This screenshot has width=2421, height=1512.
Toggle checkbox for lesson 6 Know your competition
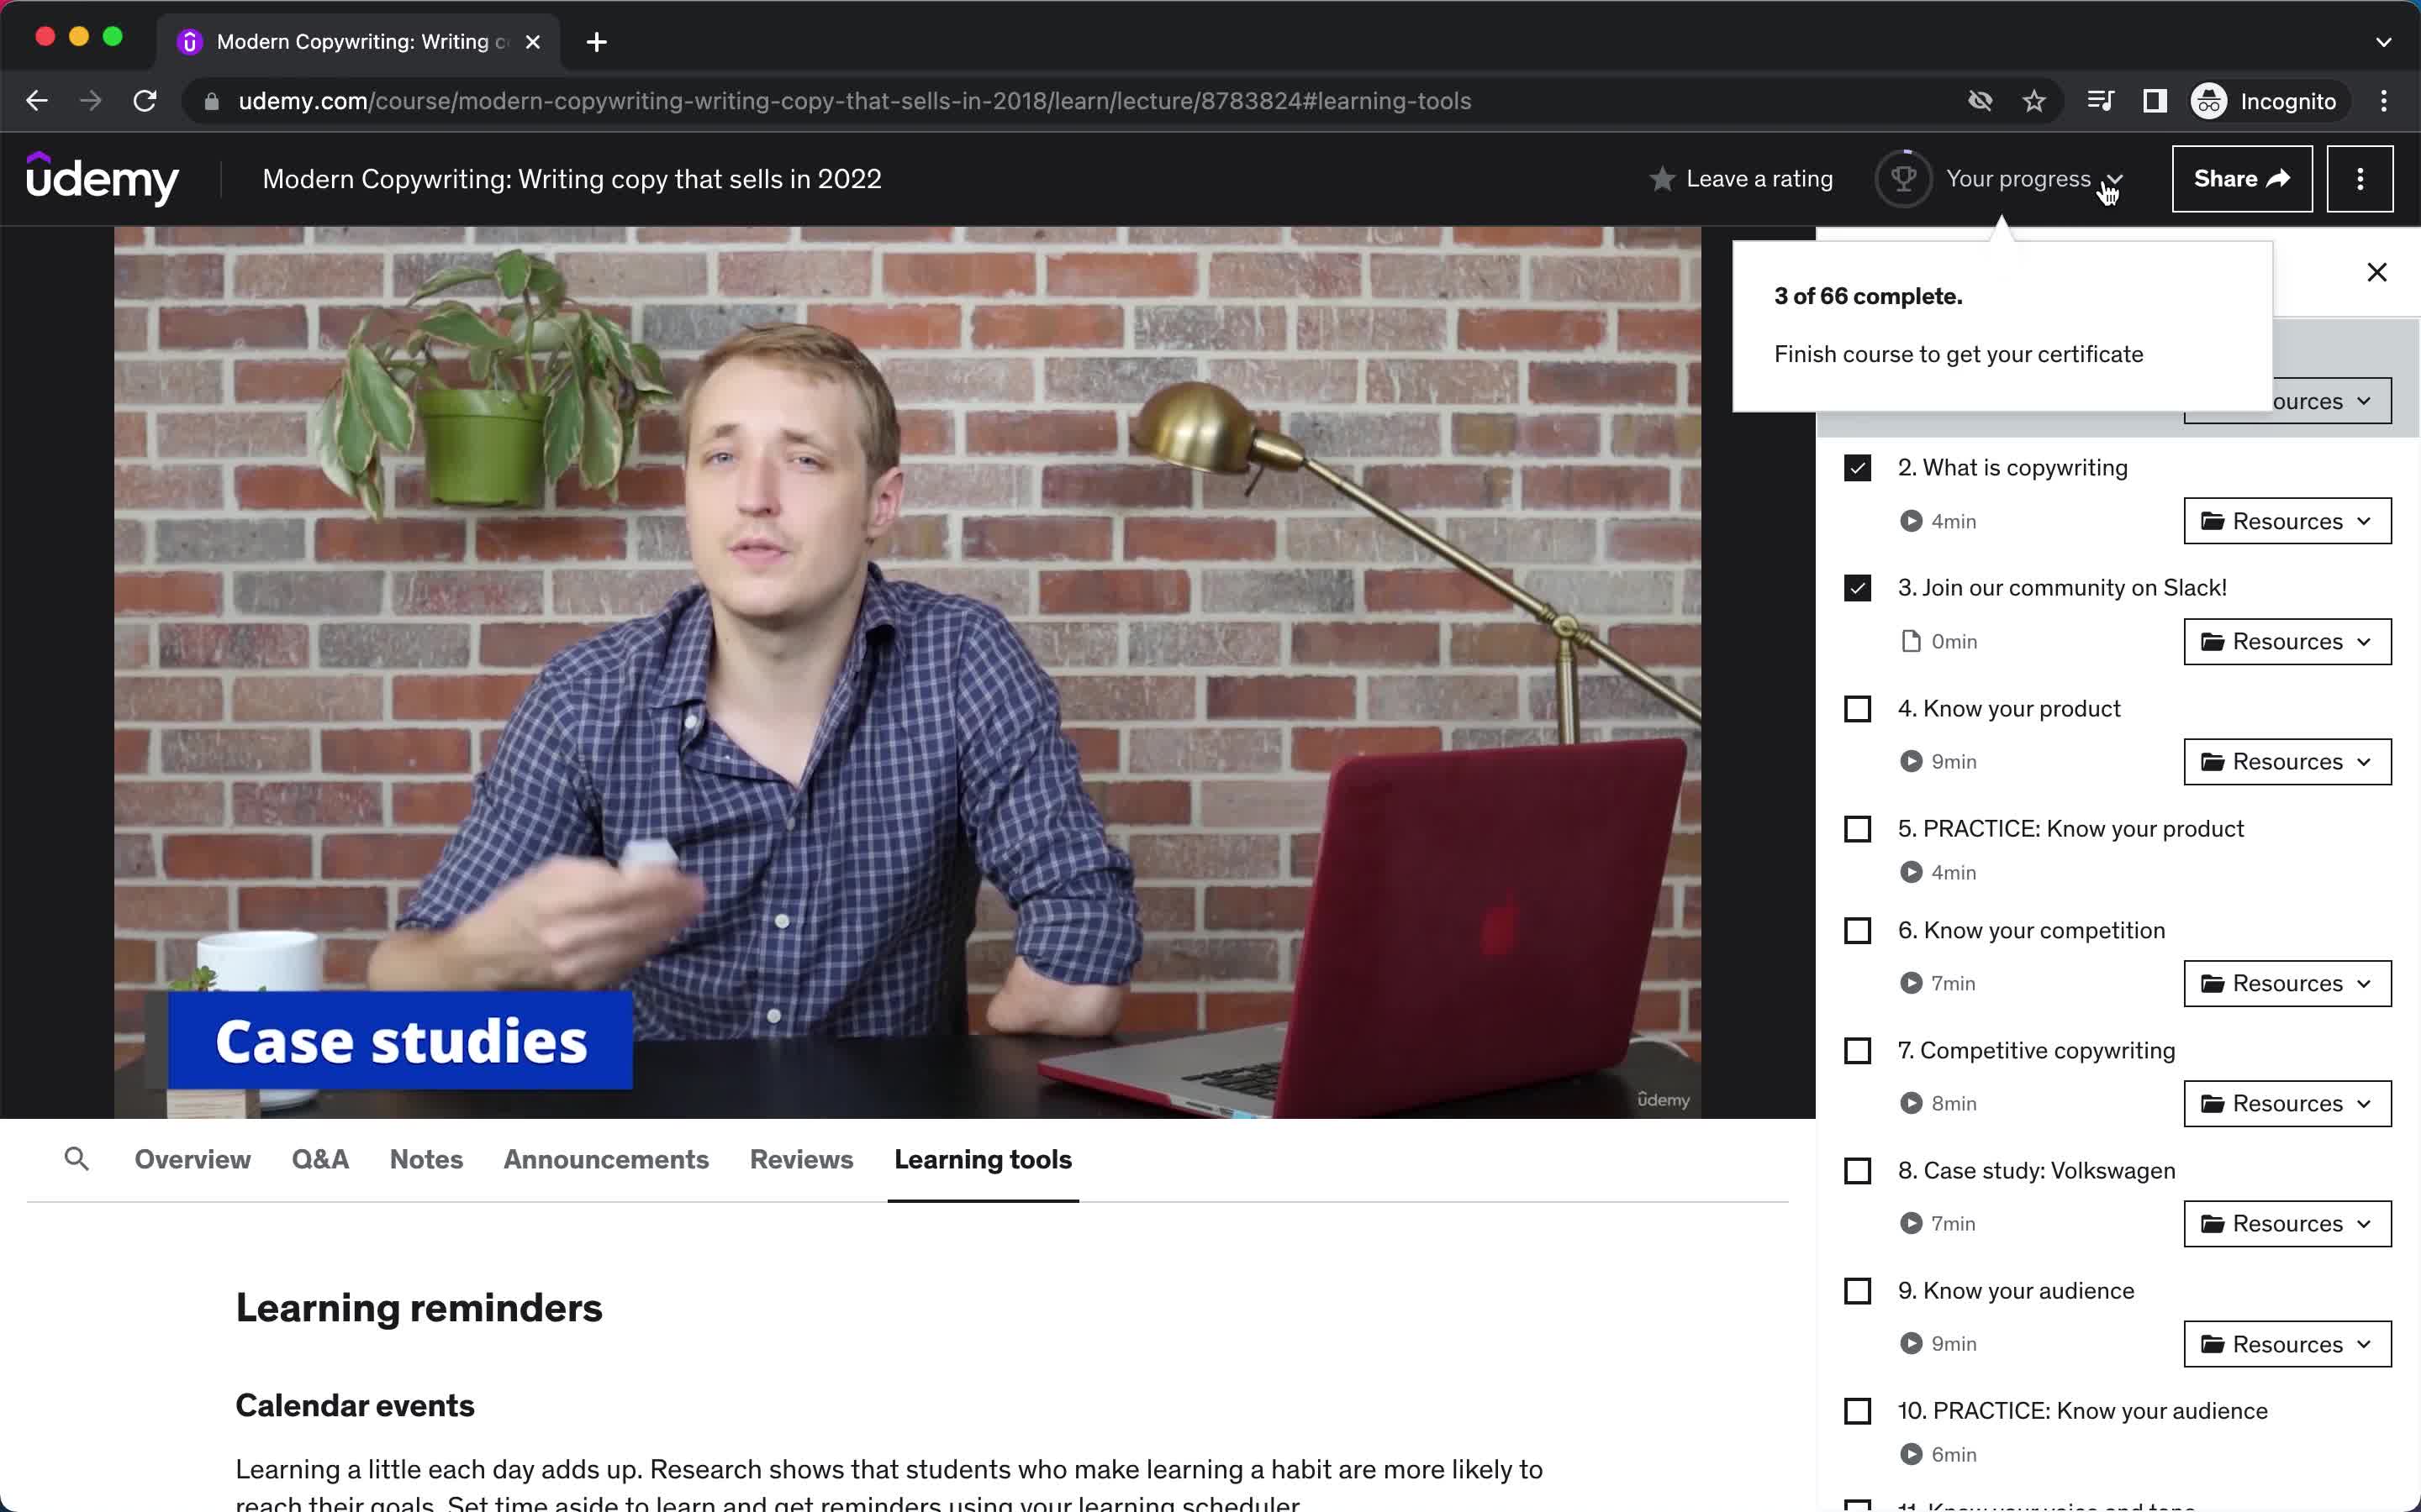point(1856,930)
